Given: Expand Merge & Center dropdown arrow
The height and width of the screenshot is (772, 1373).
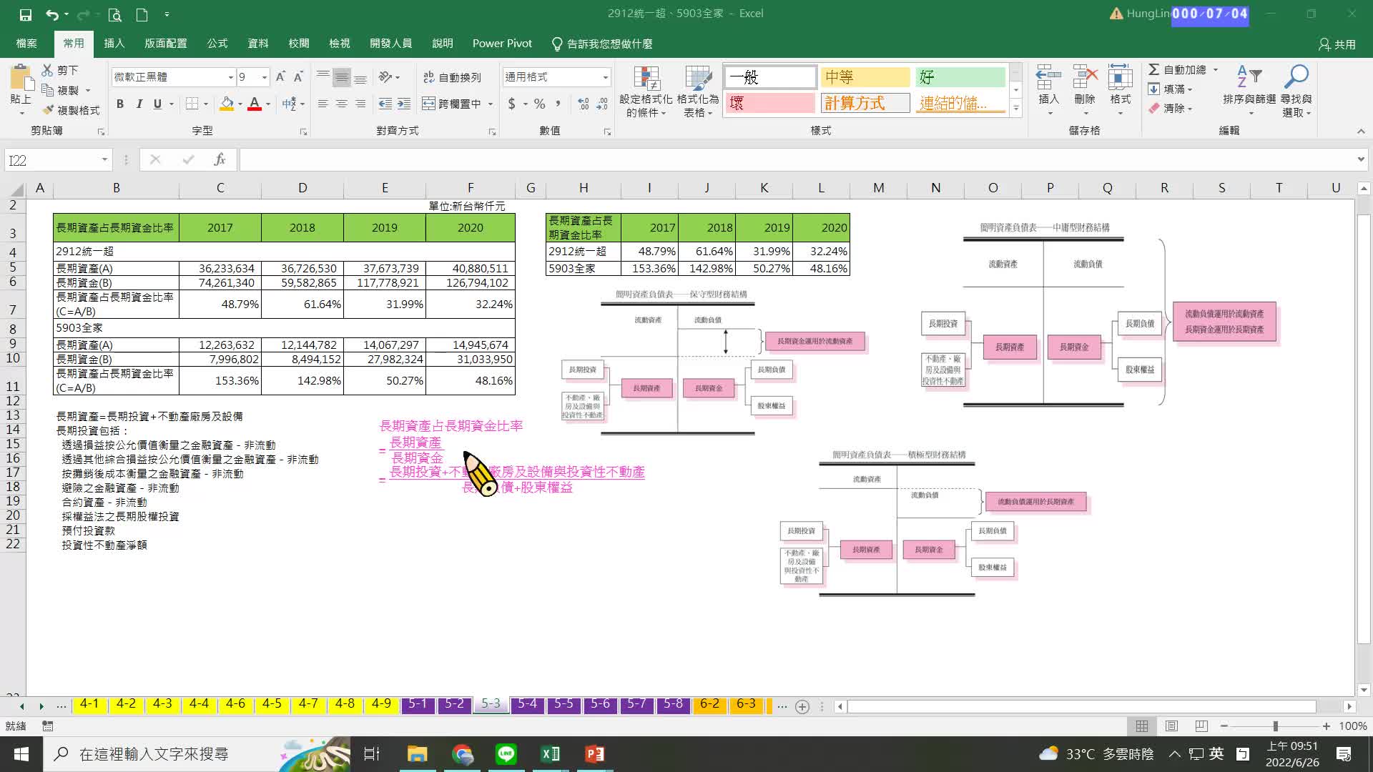Looking at the screenshot, I should point(491,104).
